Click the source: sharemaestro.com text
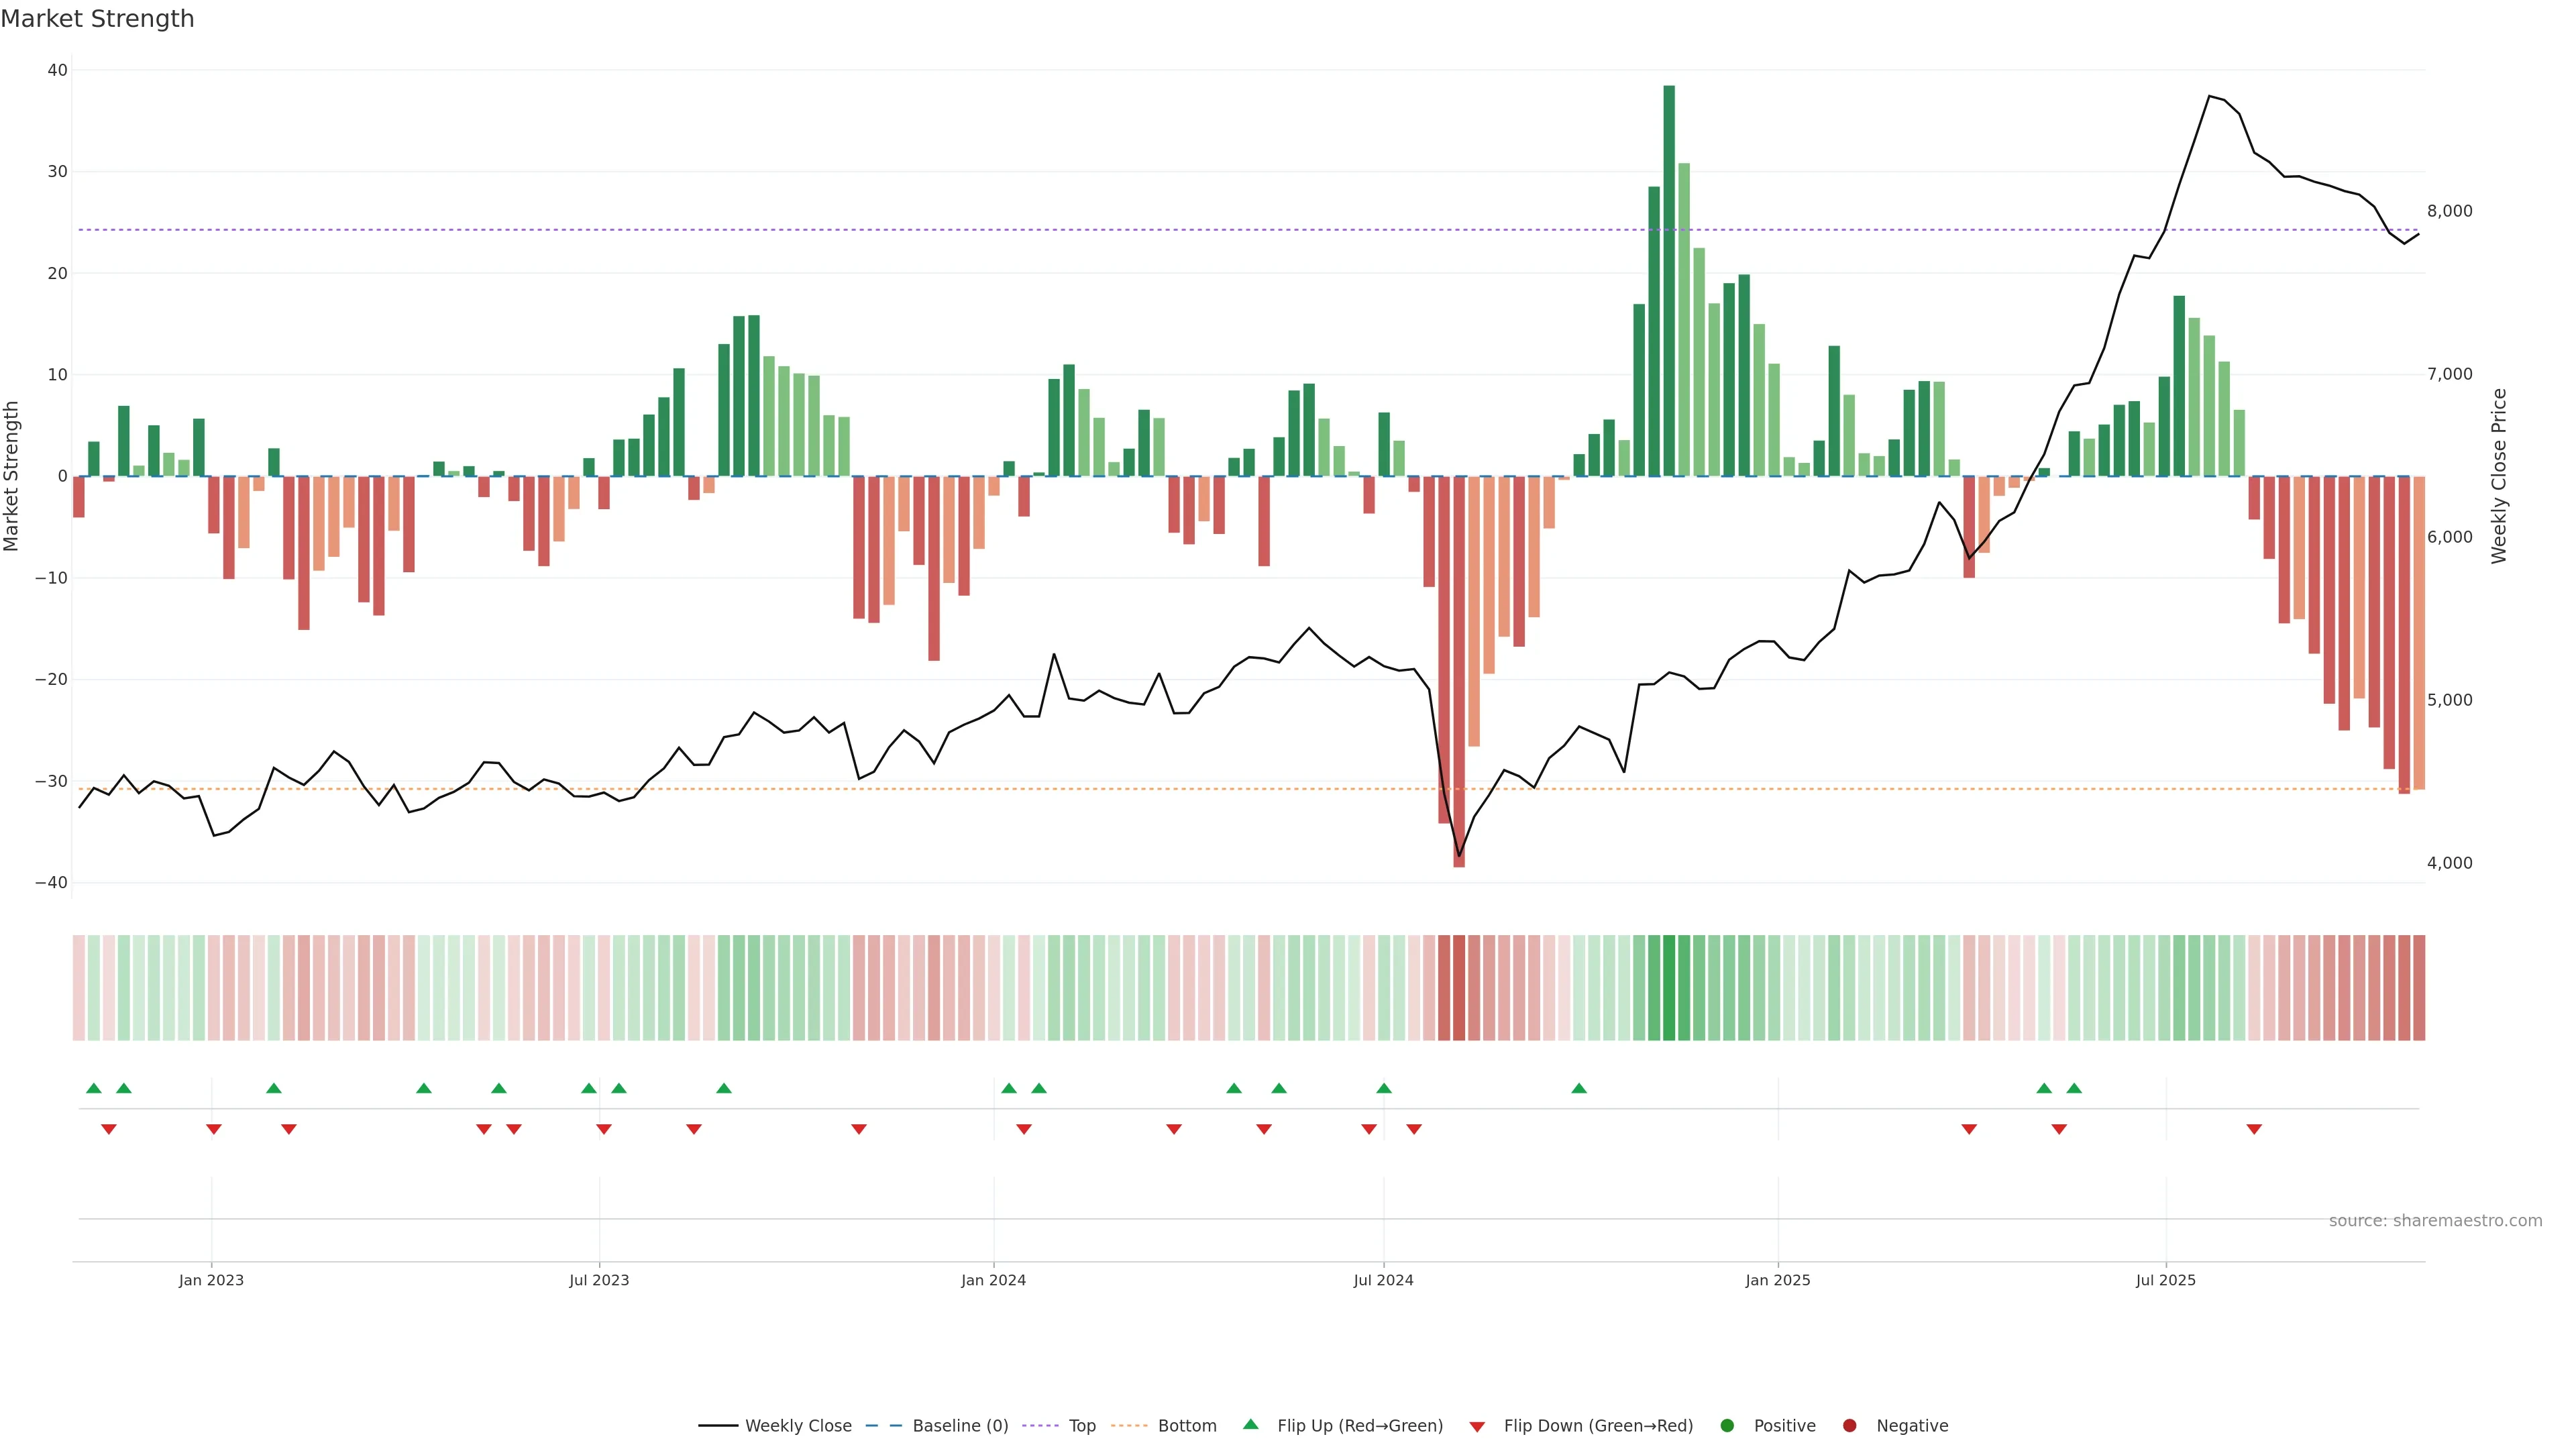The height and width of the screenshot is (1449, 2576). click(2435, 1220)
